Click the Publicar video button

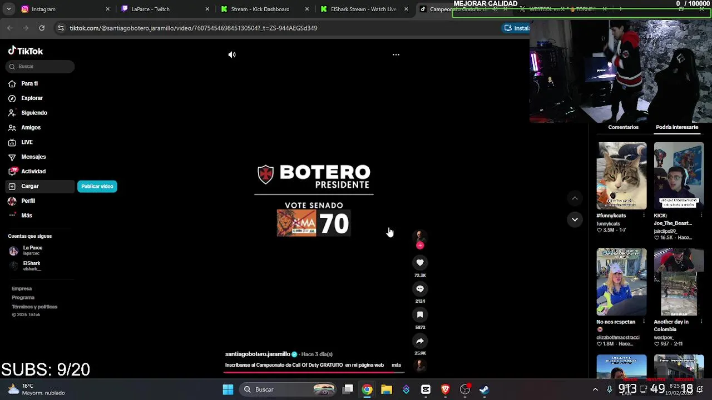(97, 186)
